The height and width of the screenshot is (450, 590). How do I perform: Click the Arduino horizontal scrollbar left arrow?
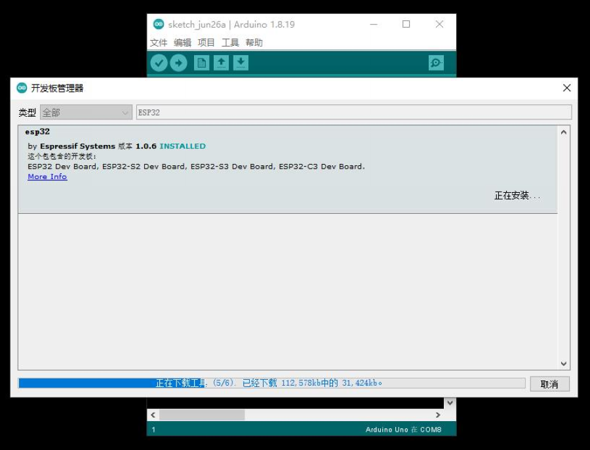153,415
